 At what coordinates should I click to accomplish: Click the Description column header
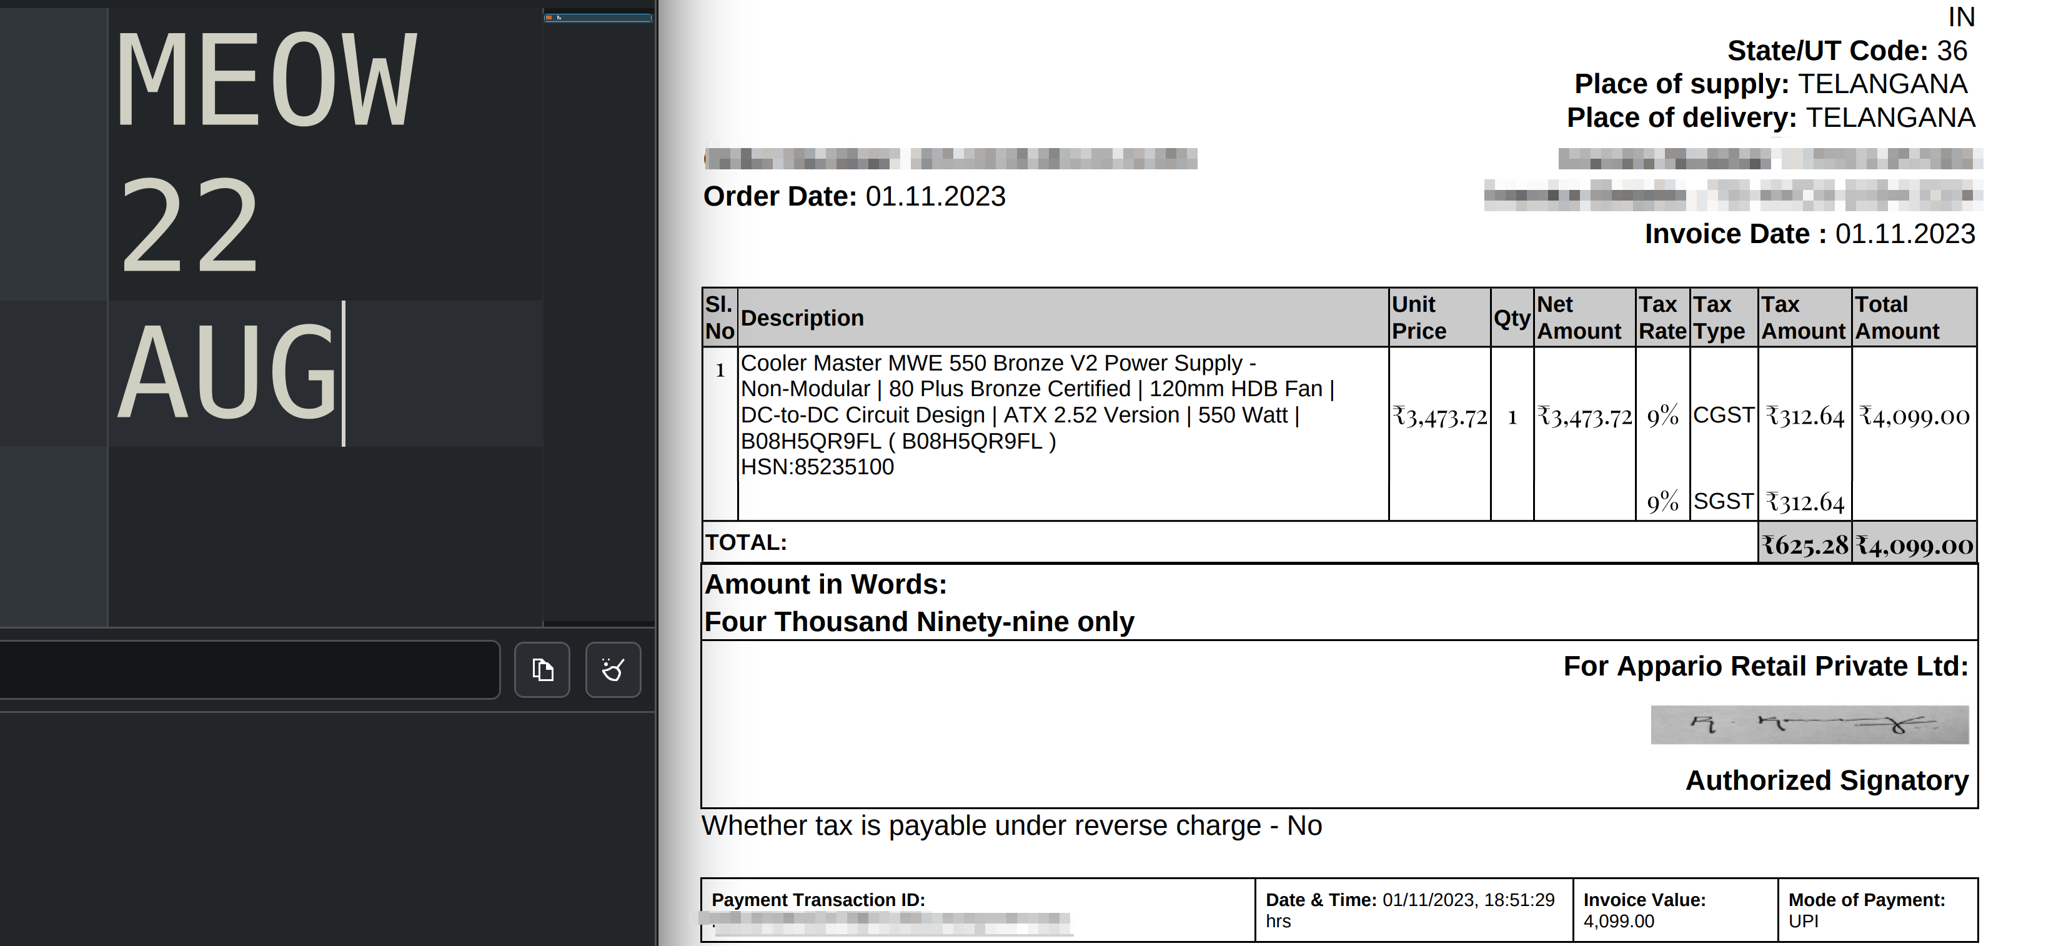click(802, 317)
